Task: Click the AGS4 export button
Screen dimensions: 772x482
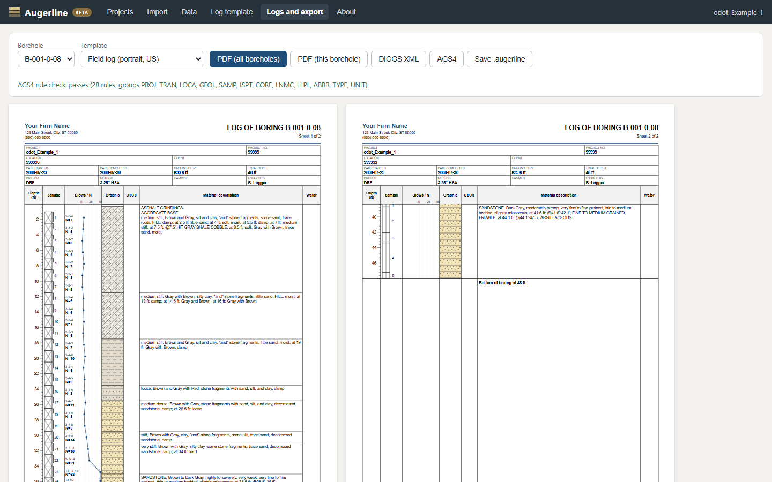Action: click(x=447, y=59)
